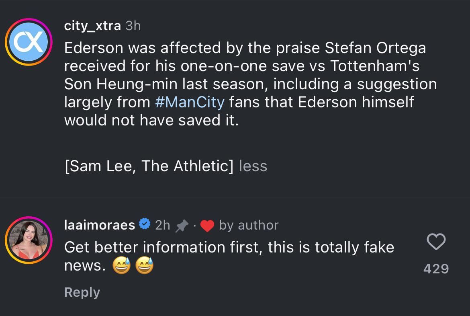470x316 pixels.
Task: Click 'less' to shorten Ederson caption
Action: [x=253, y=166]
